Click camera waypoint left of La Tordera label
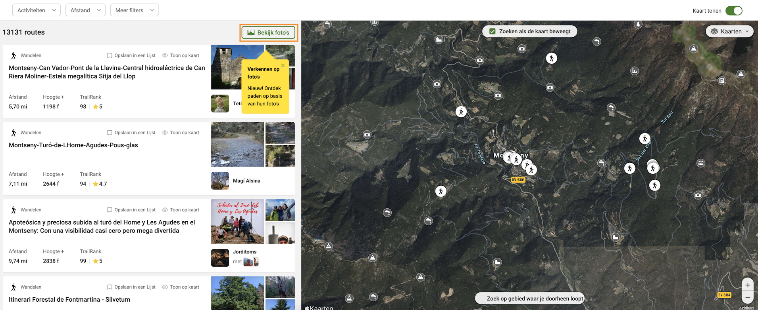 click(x=367, y=135)
